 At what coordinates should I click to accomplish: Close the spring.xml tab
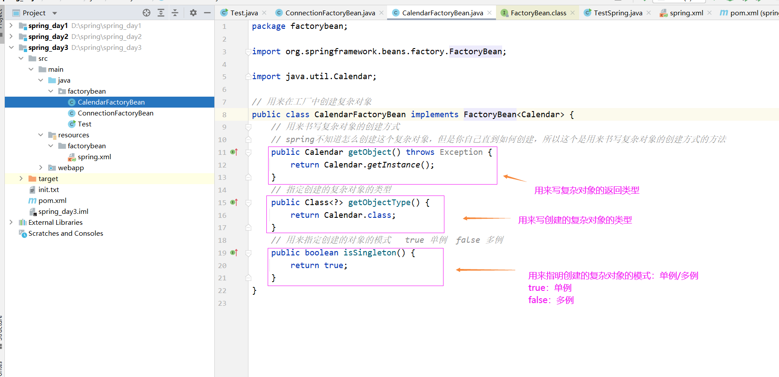coord(709,13)
